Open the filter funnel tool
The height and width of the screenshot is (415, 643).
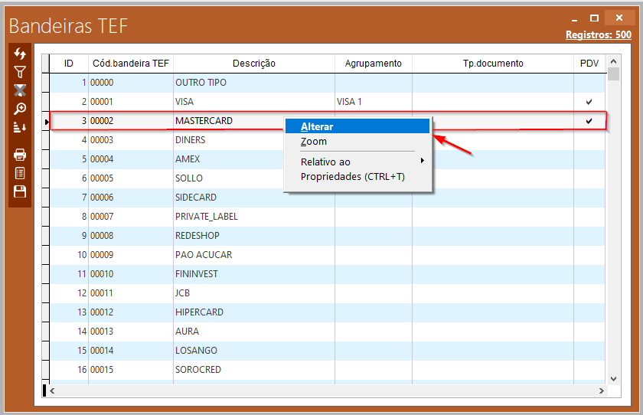click(x=20, y=72)
